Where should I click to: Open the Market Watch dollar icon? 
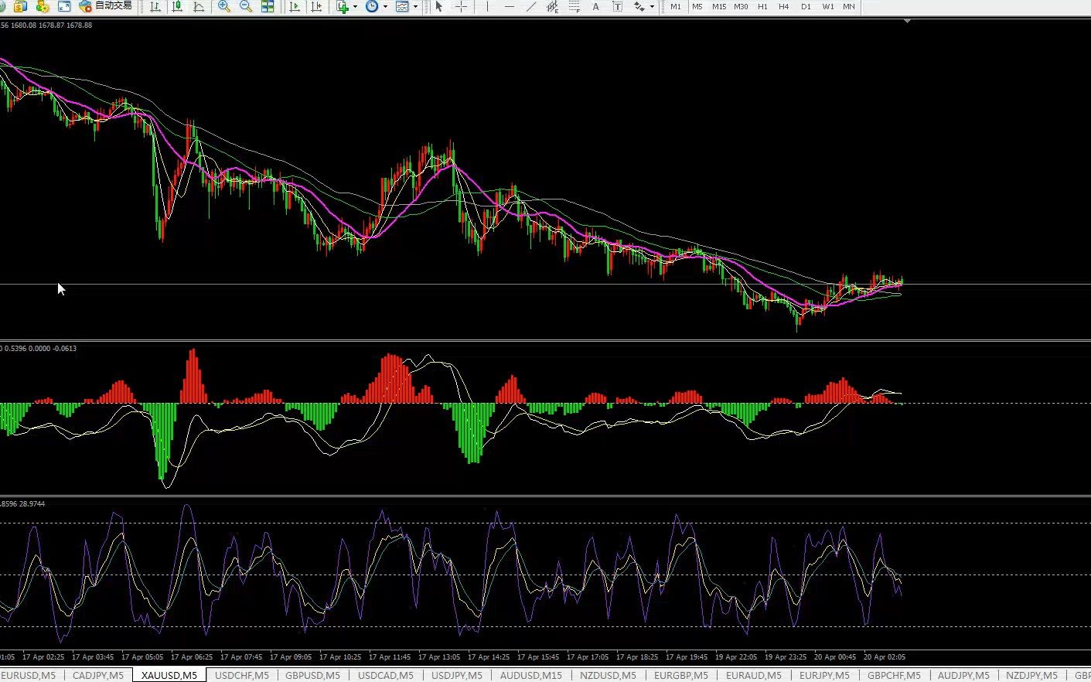click(20, 6)
